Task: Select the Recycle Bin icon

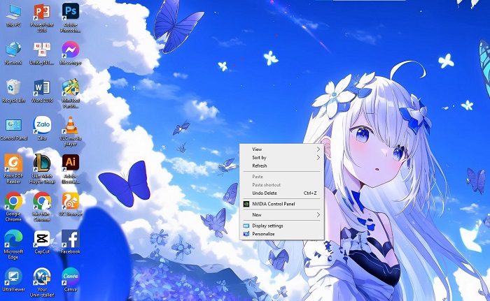Action: (x=13, y=91)
